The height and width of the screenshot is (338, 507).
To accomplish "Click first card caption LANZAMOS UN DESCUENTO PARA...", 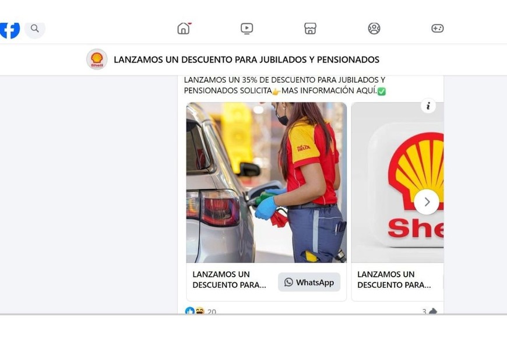I will click(x=229, y=280).
